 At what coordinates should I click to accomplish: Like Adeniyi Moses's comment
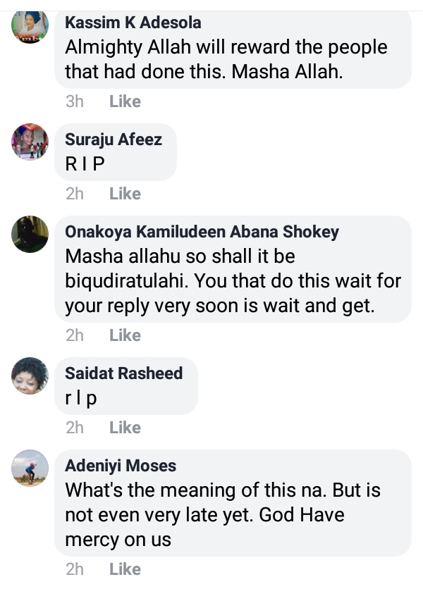[x=125, y=569]
